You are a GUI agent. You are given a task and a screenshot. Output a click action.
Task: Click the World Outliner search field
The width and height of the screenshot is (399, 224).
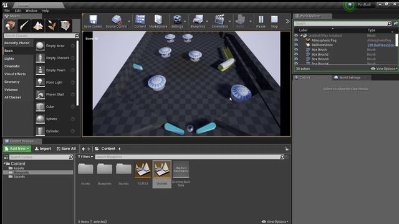[341, 24]
